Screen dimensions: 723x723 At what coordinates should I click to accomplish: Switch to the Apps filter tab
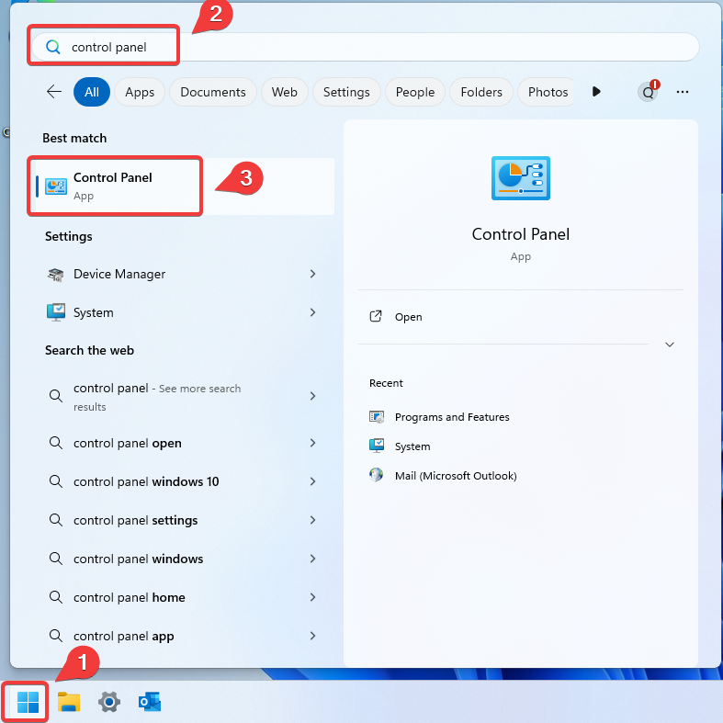pyautogui.click(x=140, y=92)
